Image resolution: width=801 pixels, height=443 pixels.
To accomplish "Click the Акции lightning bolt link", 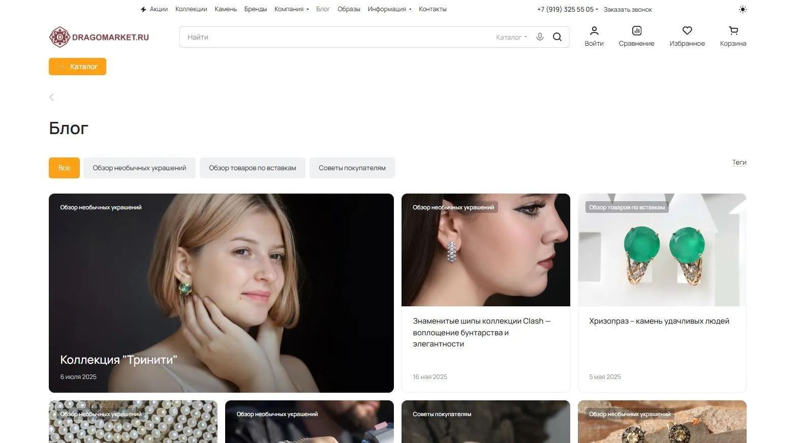I will [154, 9].
